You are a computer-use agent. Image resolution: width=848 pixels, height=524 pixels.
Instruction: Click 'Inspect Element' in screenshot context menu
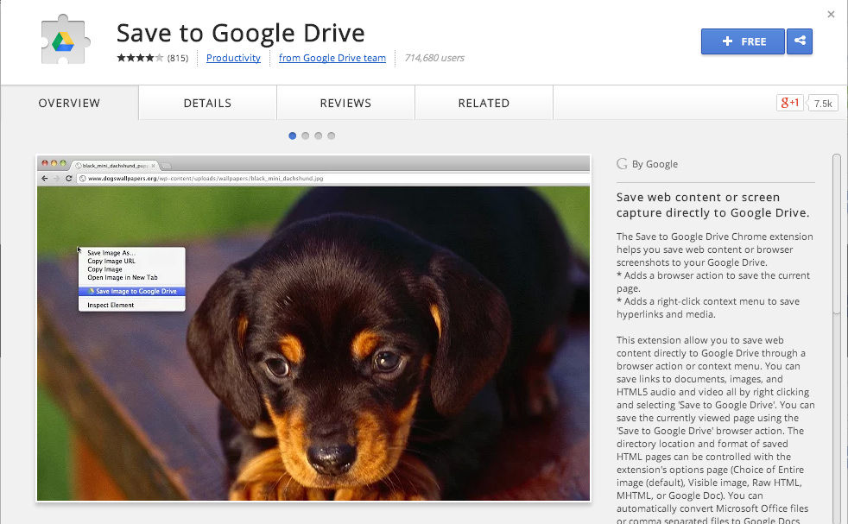coord(111,305)
